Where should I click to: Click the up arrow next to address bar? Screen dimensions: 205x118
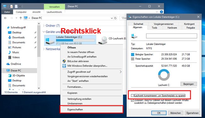click(x=20, y=18)
